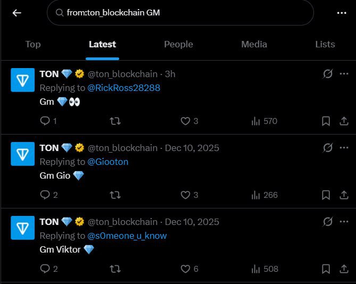Click the search field containing from:ton_blockchain GM
This screenshot has width=356, height=284.
[x=180, y=13]
